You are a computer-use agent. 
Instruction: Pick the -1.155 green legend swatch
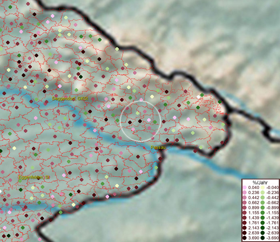click(263, 213)
